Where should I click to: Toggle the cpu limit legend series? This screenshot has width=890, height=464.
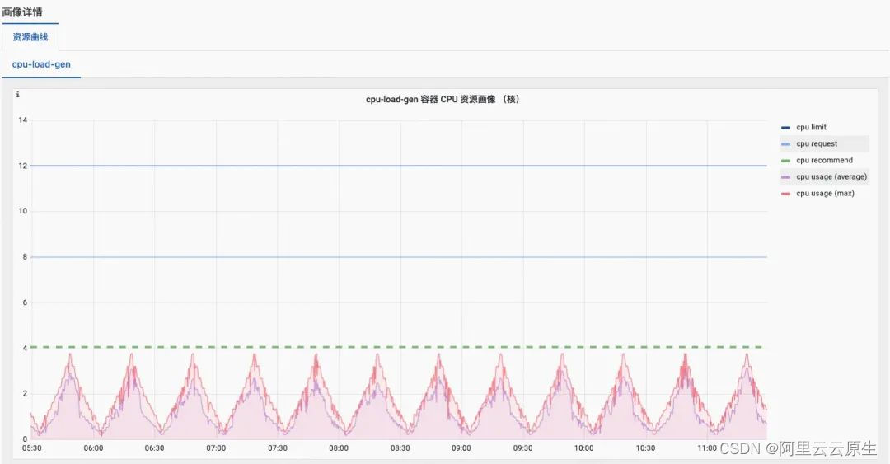(x=811, y=127)
